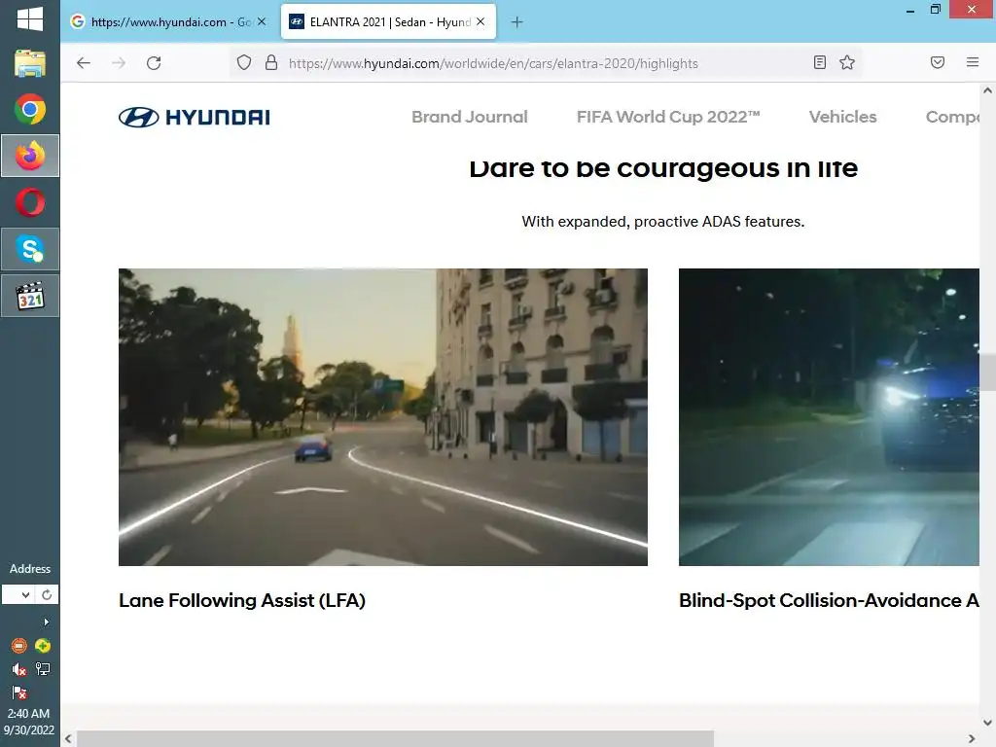Bookmark this page with the star icon
This screenshot has height=747, width=996.
point(847,62)
